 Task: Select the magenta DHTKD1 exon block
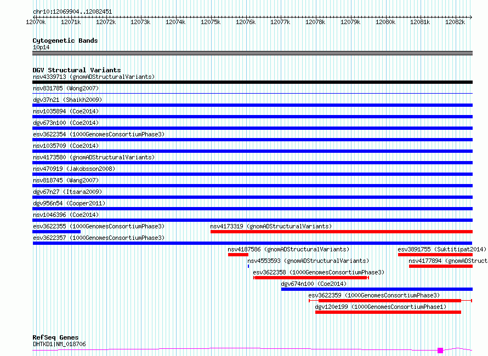(x=440, y=351)
